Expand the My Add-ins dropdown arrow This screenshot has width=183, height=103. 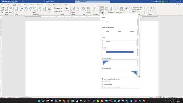[x=63, y=11]
